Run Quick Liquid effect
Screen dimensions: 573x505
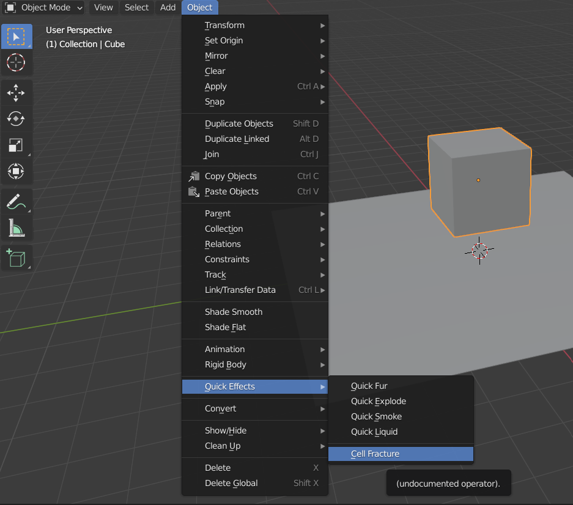point(401,432)
